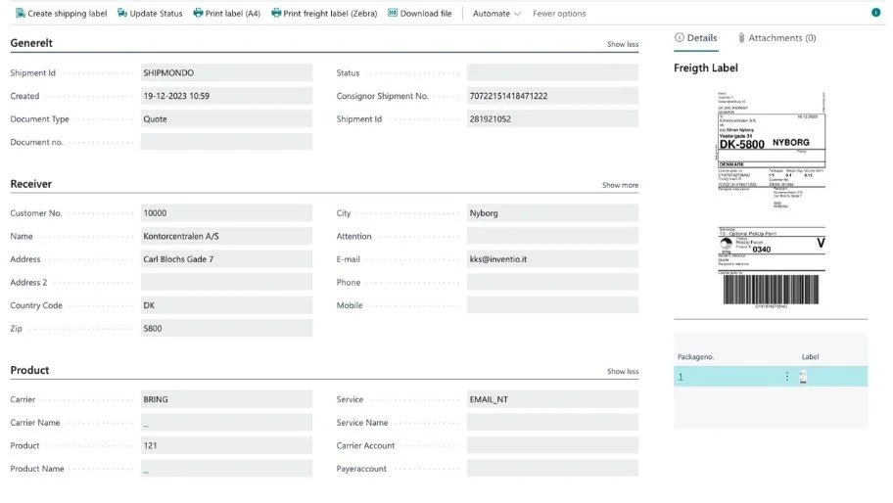Click the Service field EMAIL_NT
Viewport: 893px width, 503px height.
[x=552, y=399]
